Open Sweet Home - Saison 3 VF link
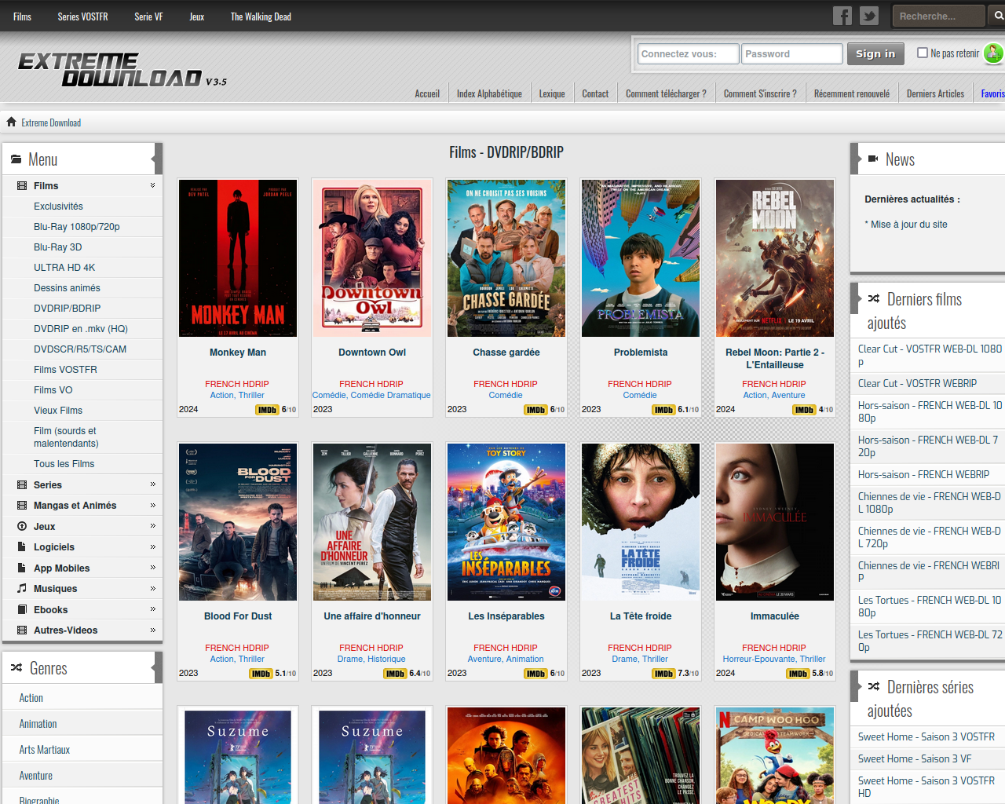The height and width of the screenshot is (804, 1005). (x=915, y=758)
